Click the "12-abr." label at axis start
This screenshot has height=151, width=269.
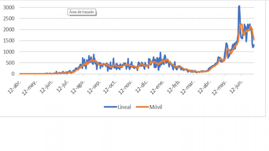[14, 85]
